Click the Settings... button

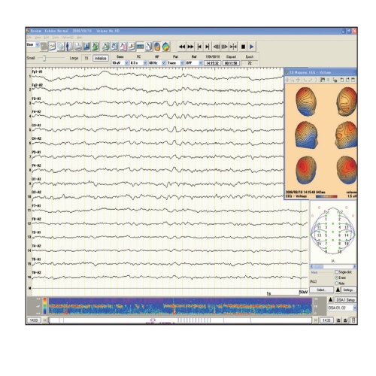[x=349, y=290]
